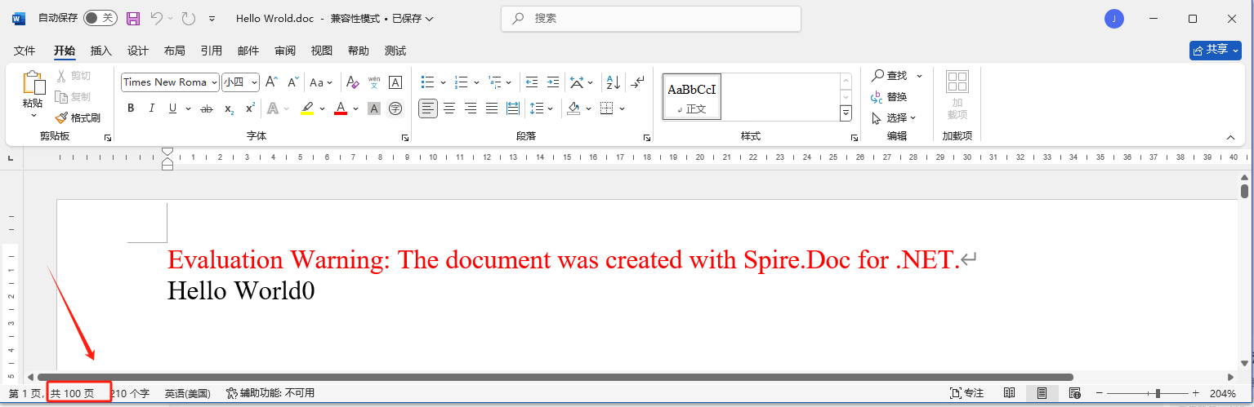Click the Paste clipboard icon
This screenshot has width=1254, height=407.
[x=33, y=82]
